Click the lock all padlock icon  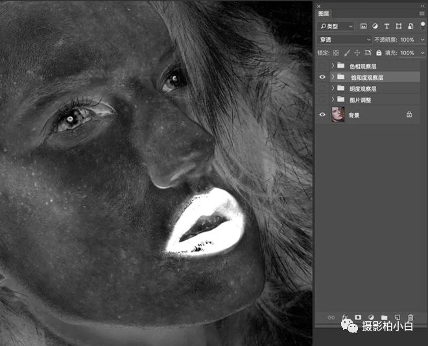379,53
